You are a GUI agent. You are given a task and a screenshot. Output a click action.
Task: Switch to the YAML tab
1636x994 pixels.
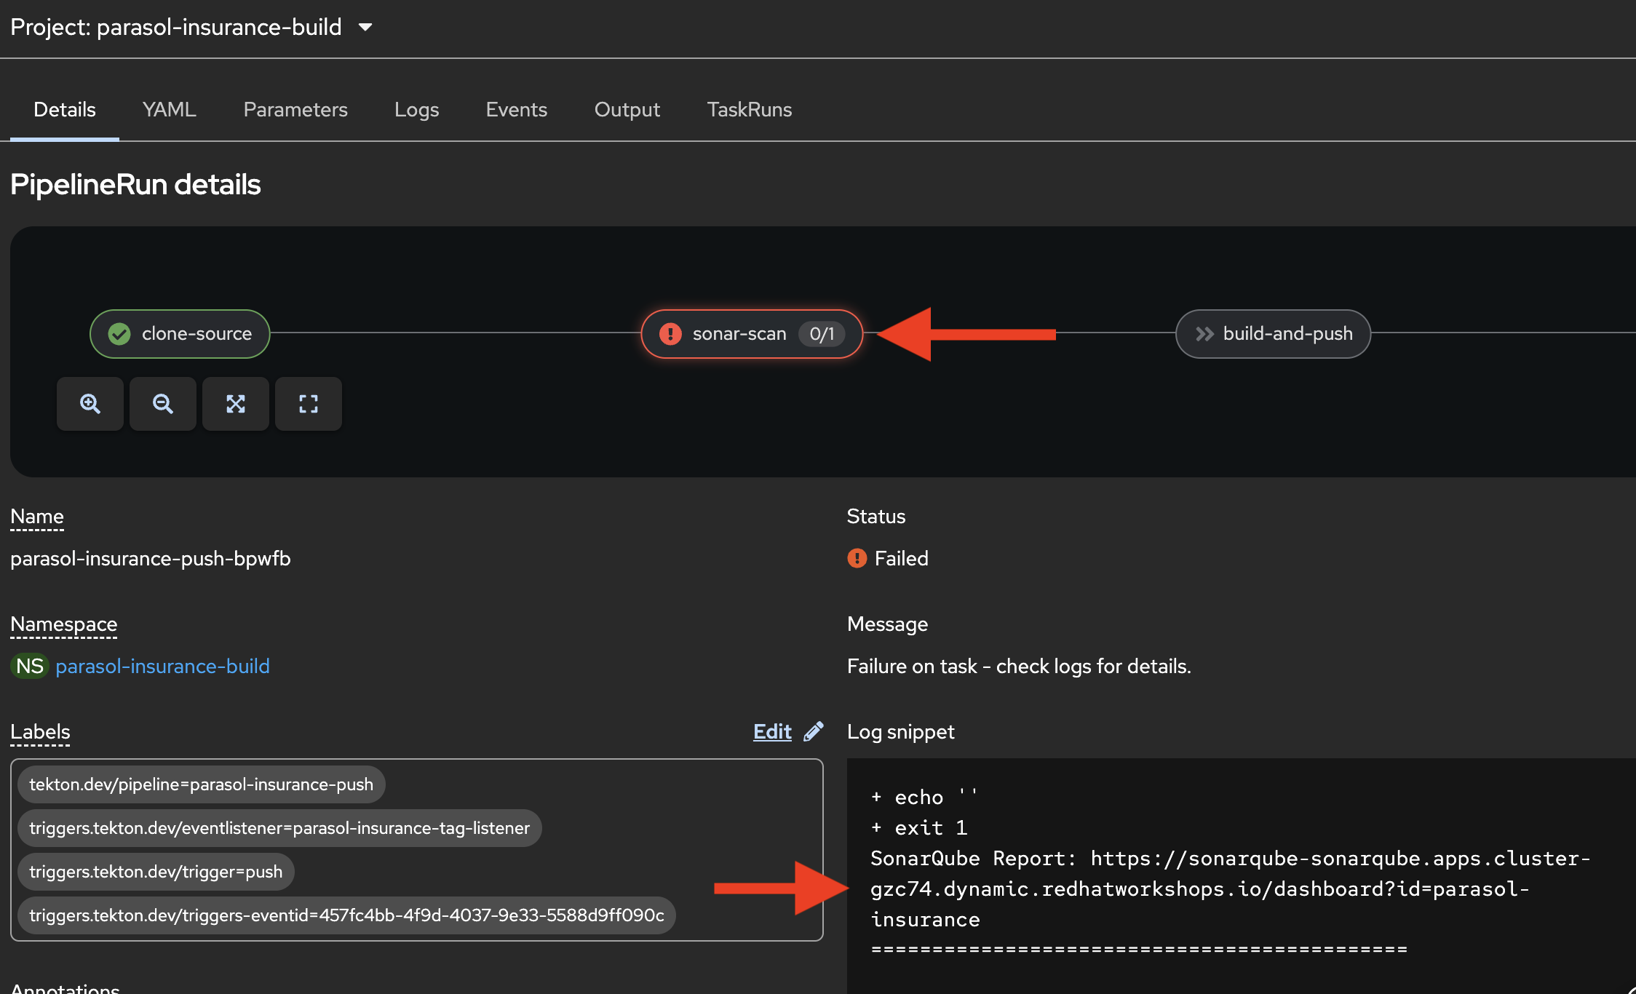(169, 110)
